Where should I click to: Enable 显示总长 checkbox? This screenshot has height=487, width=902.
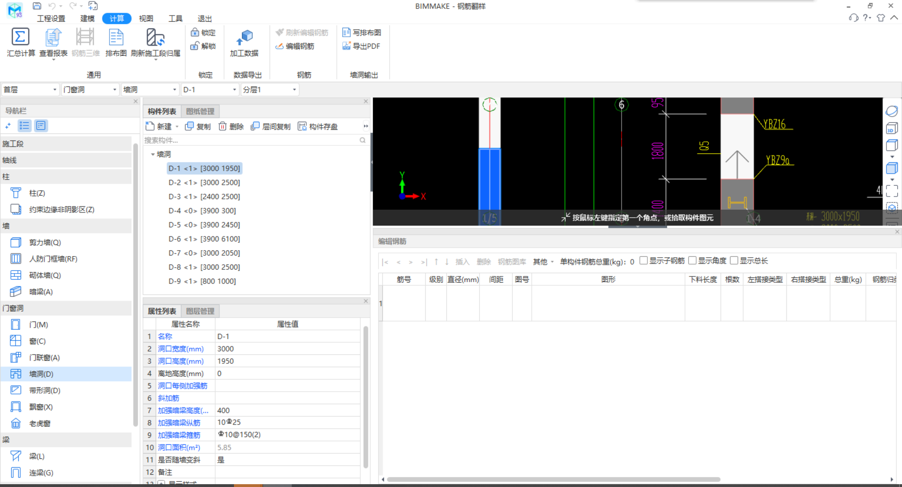(x=734, y=260)
